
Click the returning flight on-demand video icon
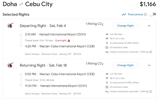107,87
